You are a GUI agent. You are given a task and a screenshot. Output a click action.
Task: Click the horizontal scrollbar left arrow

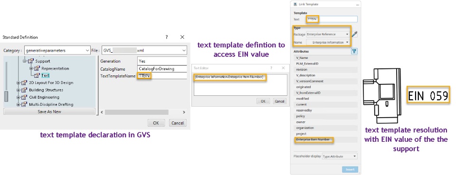click(102, 112)
